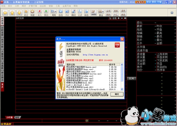Click the 债券 toolbar button

tap(123, 11)
